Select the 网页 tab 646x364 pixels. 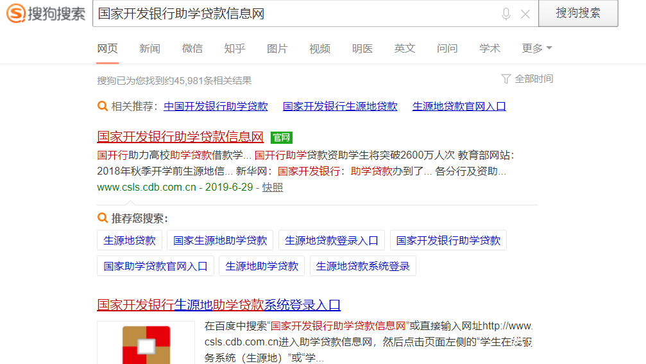click(108, 49)
